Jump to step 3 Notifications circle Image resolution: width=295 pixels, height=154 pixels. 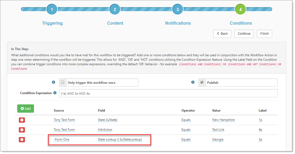pyautogui.click(x=178, y=10)
